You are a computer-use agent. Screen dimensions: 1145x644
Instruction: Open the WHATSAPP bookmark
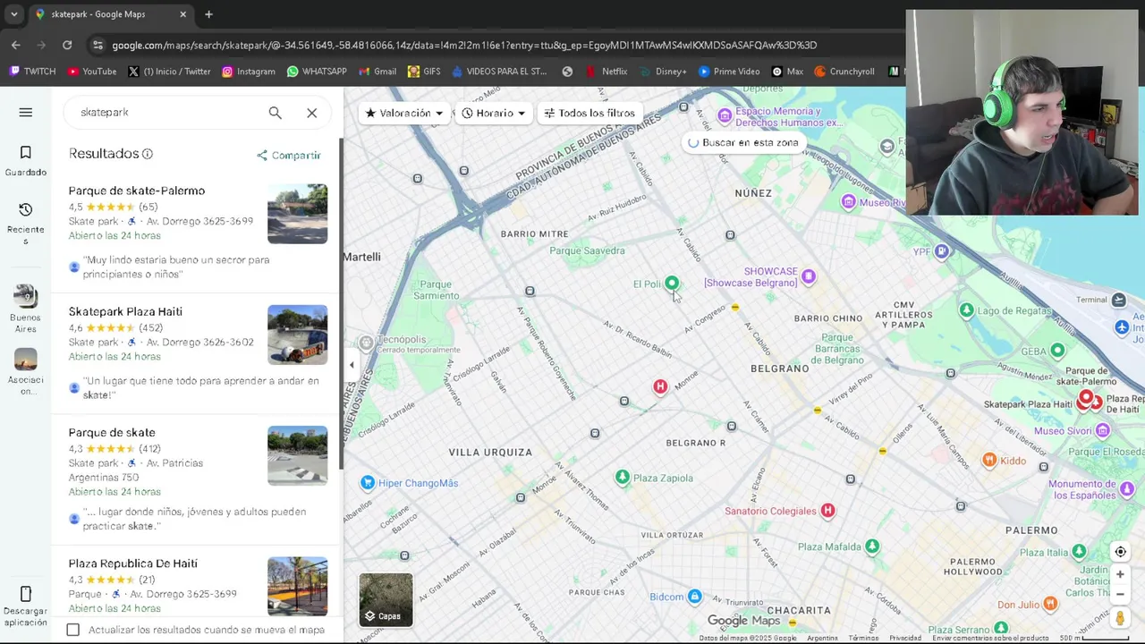tap(317, 72)
